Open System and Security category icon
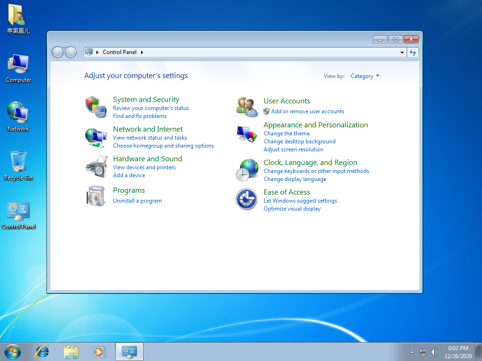This screenshot has width=482, height=361. click(x=96, y=107)
